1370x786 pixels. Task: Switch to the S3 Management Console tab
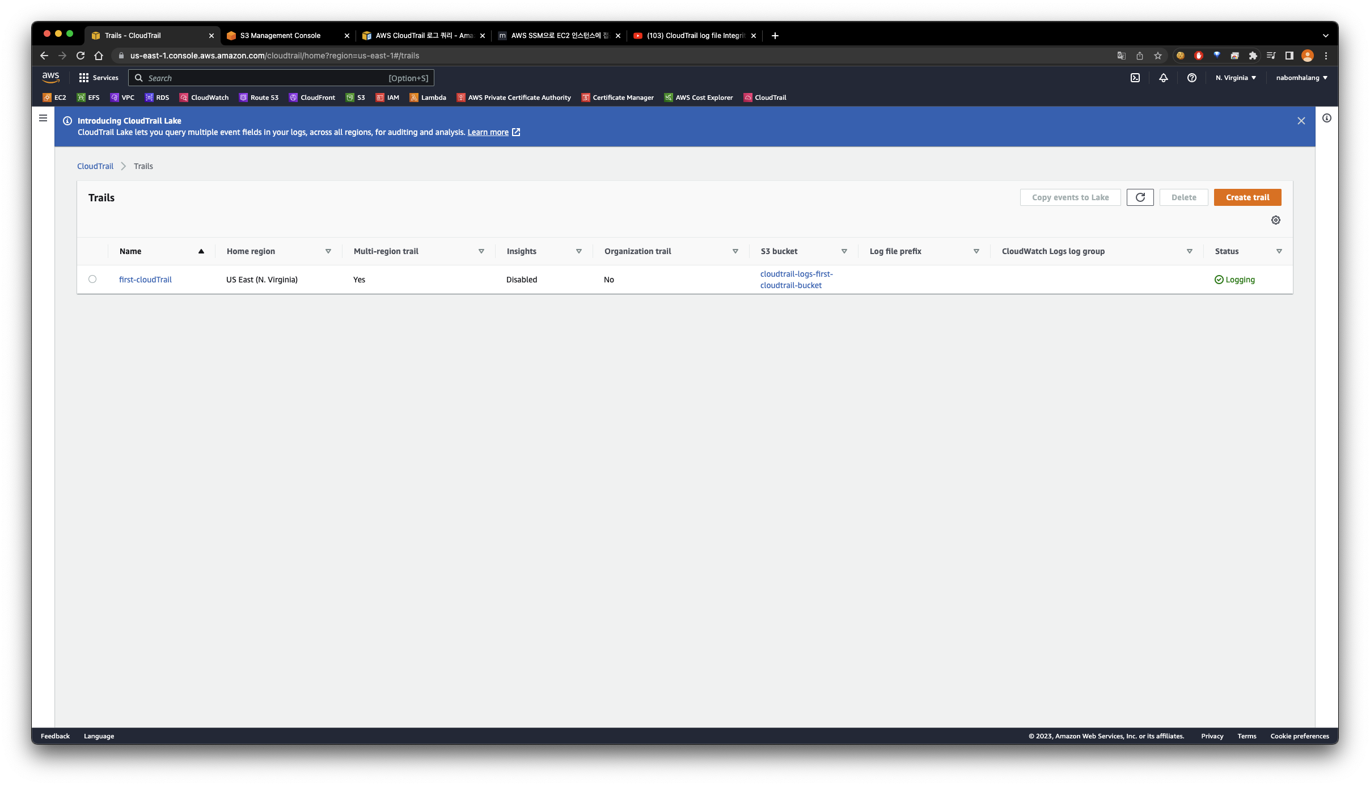(x=288, y=35)
